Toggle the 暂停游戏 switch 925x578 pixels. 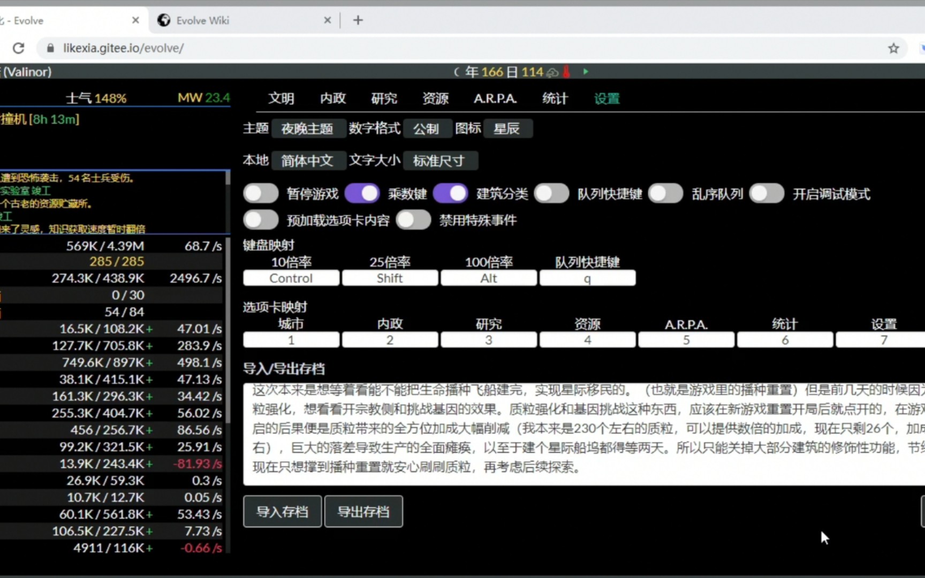261,194
